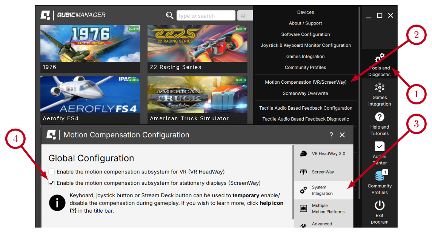Switch to Multiple Motion Platforms tab
432x233 pixels.
click(323, 208)
